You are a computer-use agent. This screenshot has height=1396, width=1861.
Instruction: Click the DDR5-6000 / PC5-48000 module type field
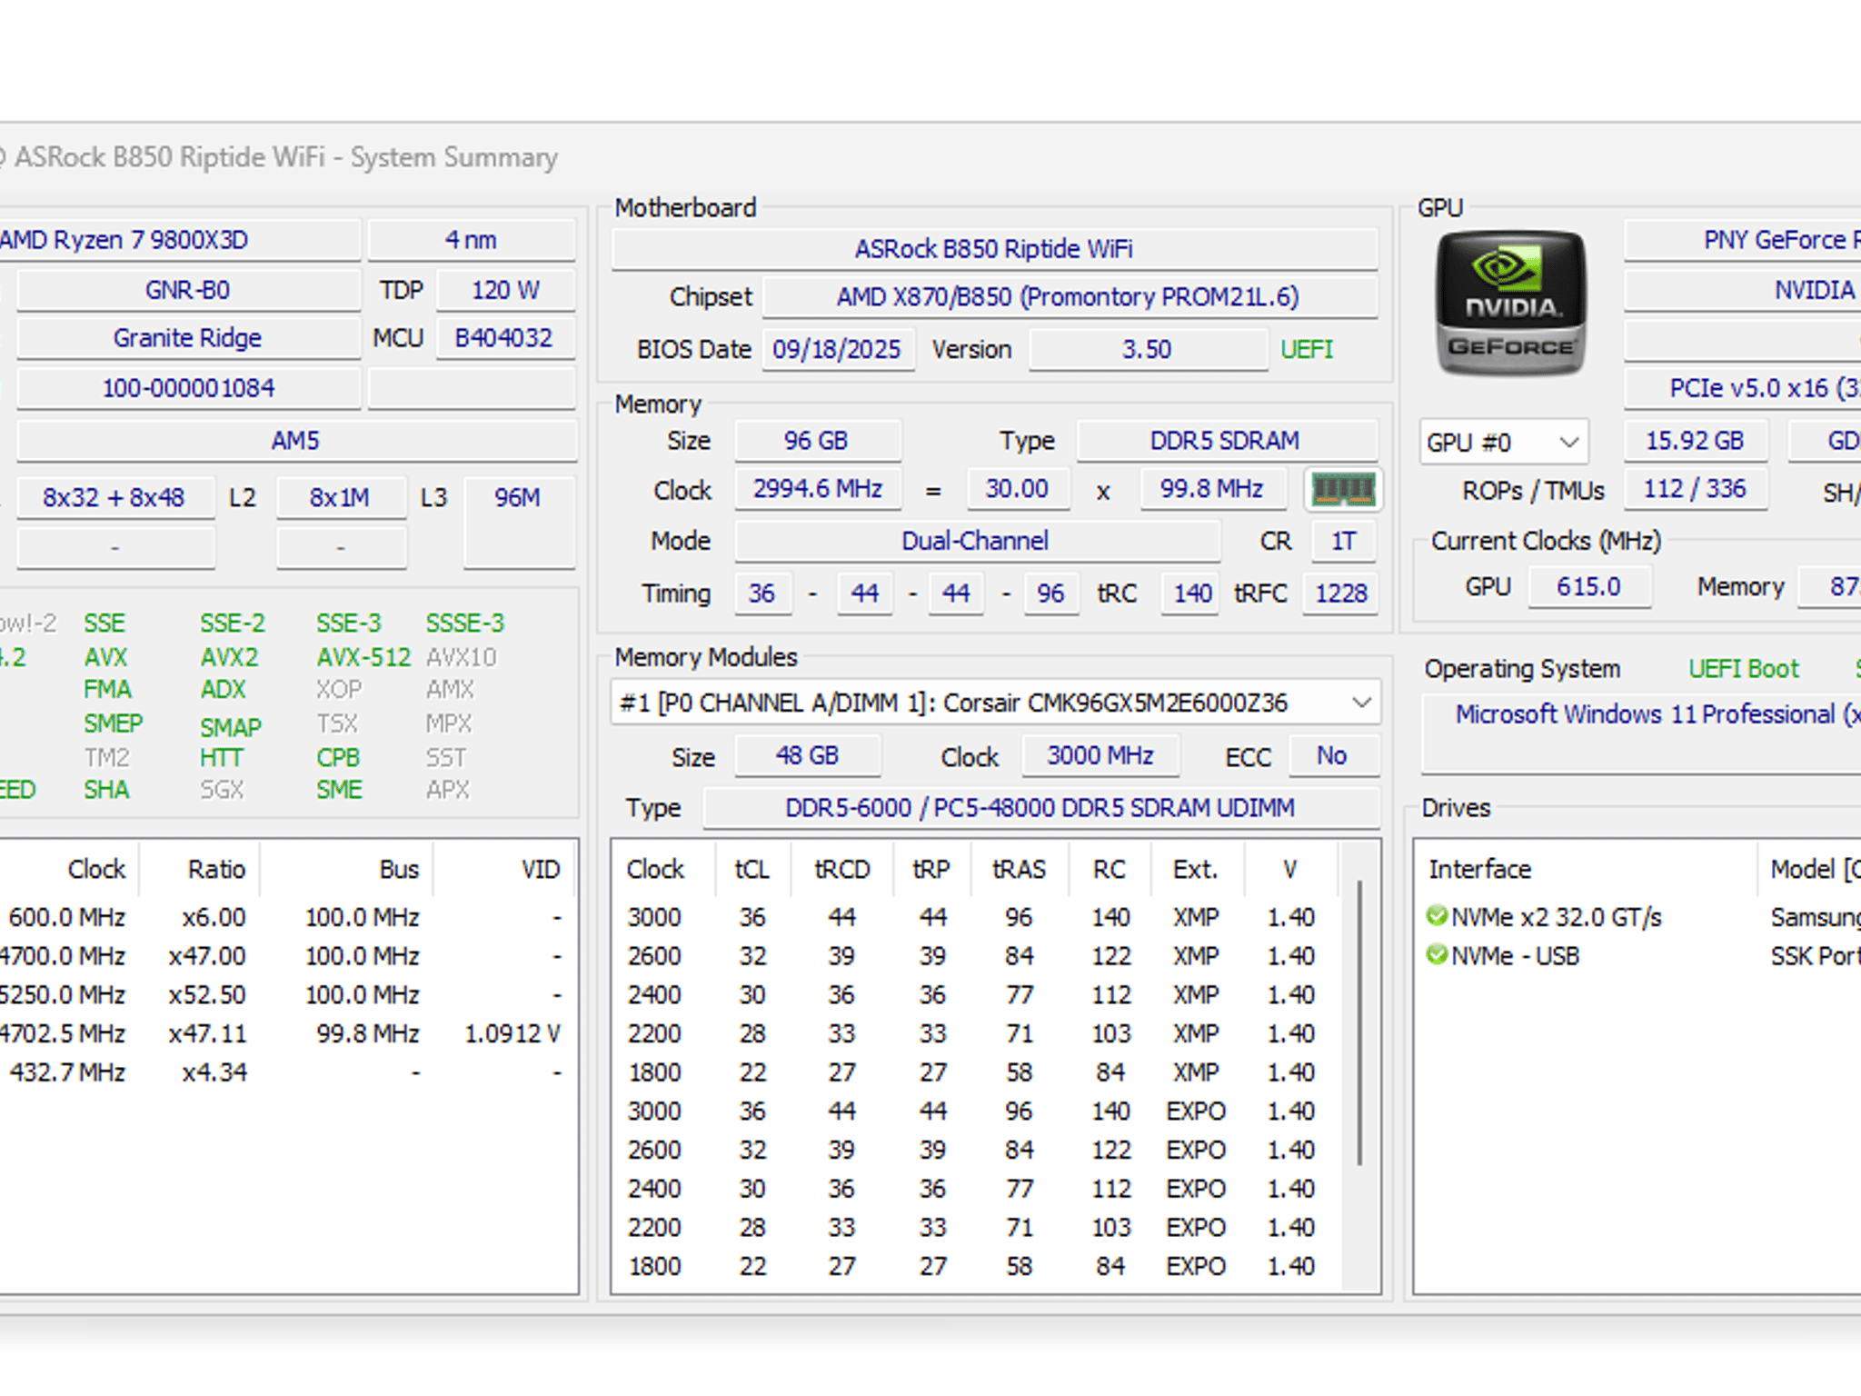[1040, 808]
